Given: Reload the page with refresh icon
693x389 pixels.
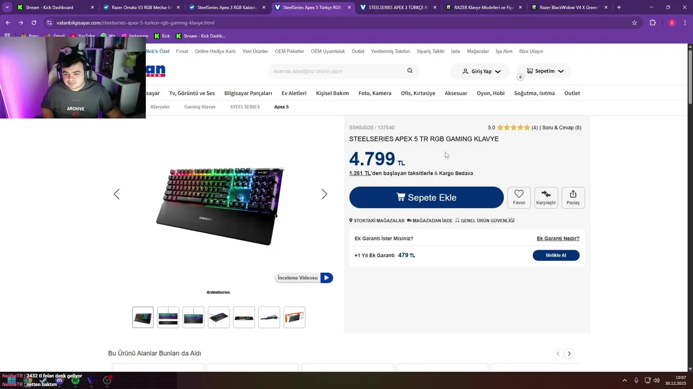Looking at the screenshot, I should coord(34,23).
